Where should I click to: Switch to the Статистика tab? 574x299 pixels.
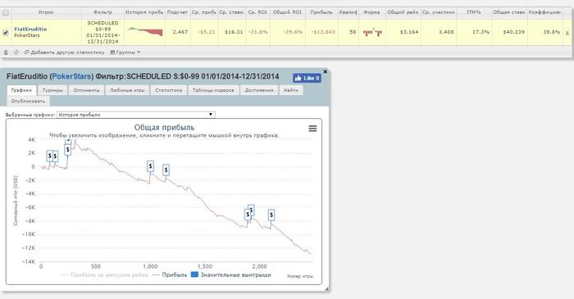click(168, 90)
